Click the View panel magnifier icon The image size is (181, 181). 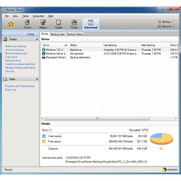pos(5,79)
